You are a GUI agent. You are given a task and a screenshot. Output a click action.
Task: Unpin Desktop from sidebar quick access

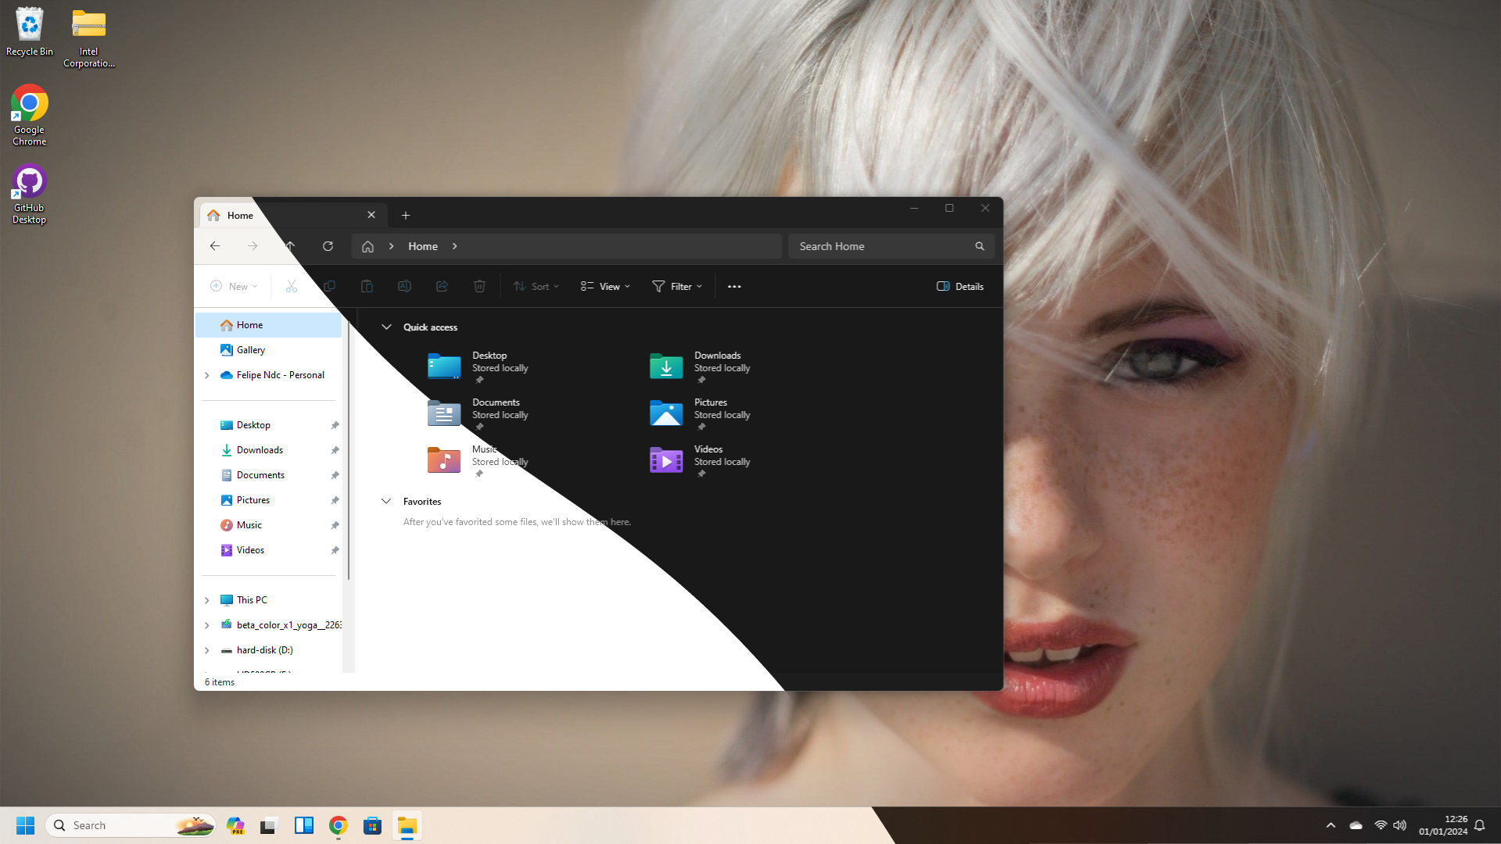(x=335, y=425)
